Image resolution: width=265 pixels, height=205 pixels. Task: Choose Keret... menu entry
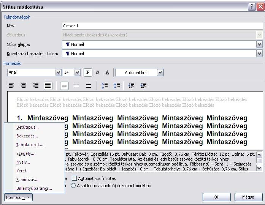[x=35, y=171]
